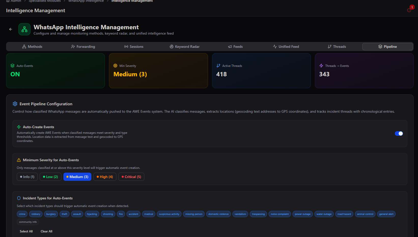
Task: Toggle the road hazard incident type
Action: 344,214
